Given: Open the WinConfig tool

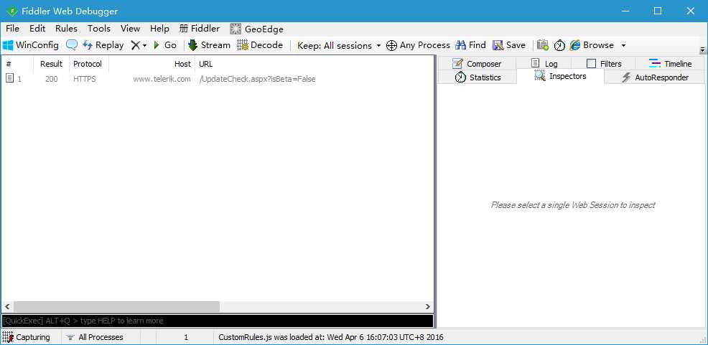Looking at the screenshot, I should [x=31, y=45].
